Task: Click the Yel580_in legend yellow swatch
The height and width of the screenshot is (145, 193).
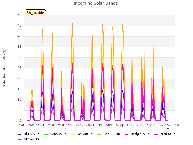Action: click(73, 134)
